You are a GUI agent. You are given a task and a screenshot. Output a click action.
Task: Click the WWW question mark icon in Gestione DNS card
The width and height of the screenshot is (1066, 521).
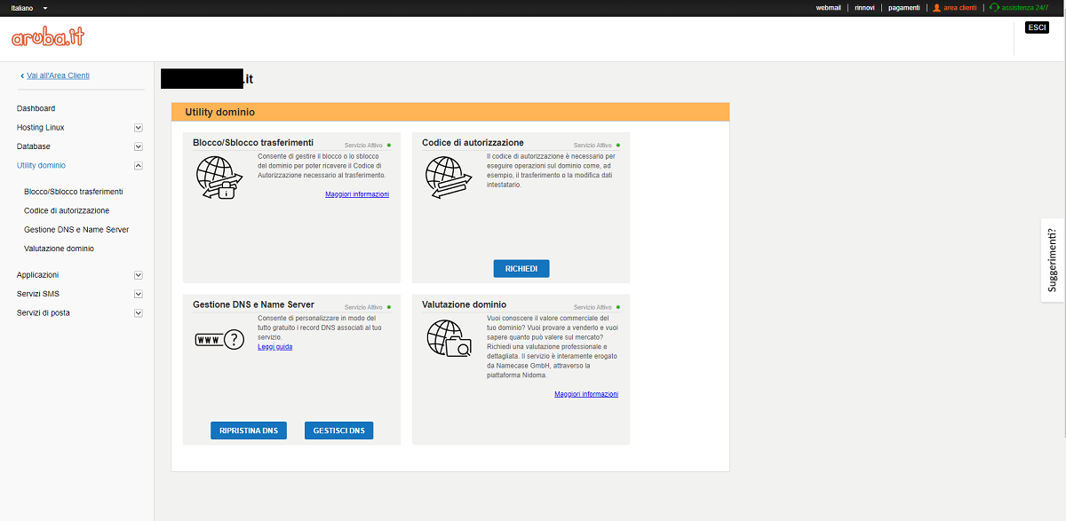[x=219, y=339]
